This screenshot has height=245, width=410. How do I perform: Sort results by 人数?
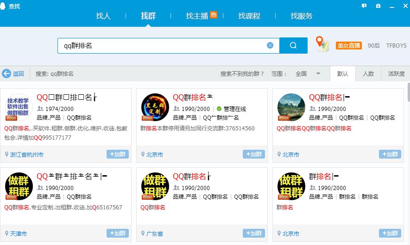click(x=368, y=73)
